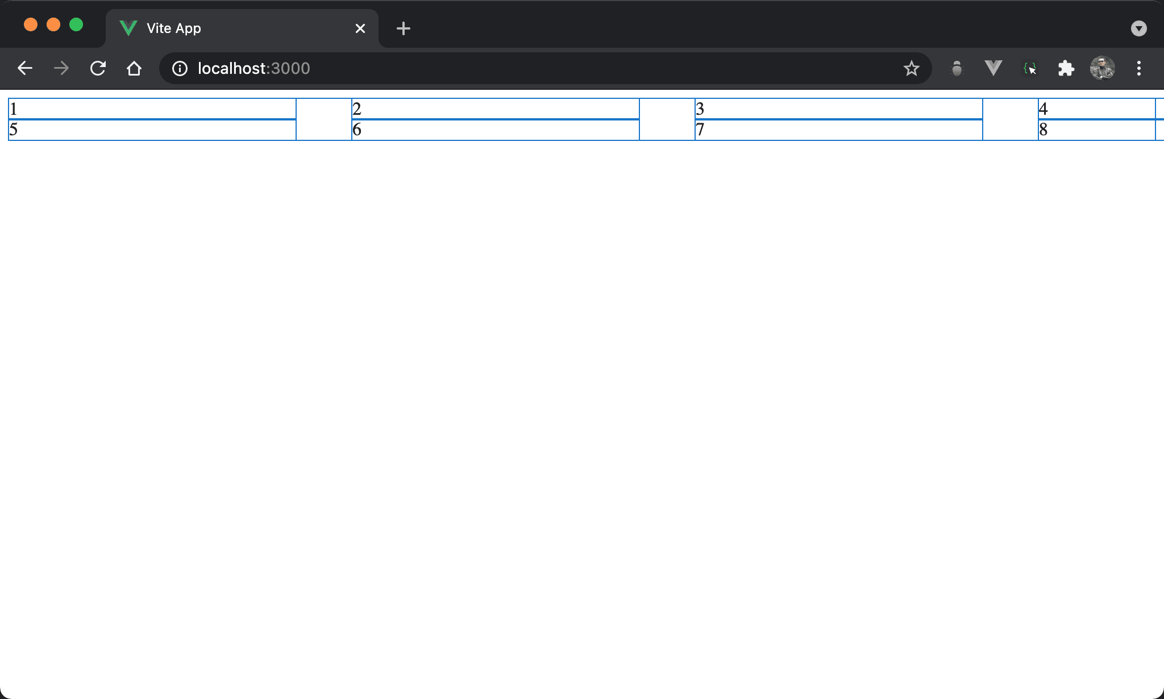The image size is (1164, 699).
Task: Bookmark this page with the star
Action: (911, 69)
